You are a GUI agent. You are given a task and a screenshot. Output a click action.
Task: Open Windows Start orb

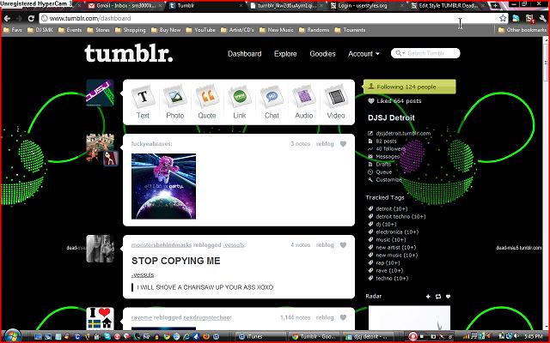tap(13, 336)
